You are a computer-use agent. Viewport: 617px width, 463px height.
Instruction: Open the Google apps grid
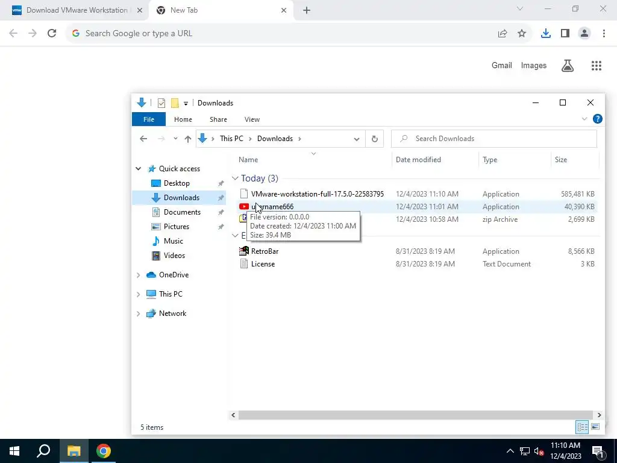596,66
